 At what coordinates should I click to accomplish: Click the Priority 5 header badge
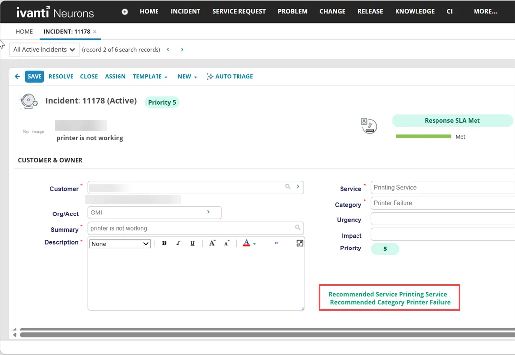pyautogui.click(x=162, y=102)
